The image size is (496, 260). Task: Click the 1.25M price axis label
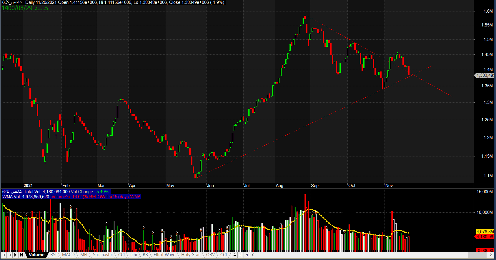point(487,120)
